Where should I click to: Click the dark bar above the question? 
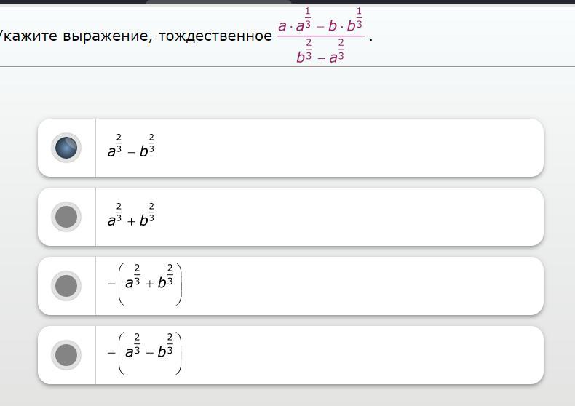point(287,1)
